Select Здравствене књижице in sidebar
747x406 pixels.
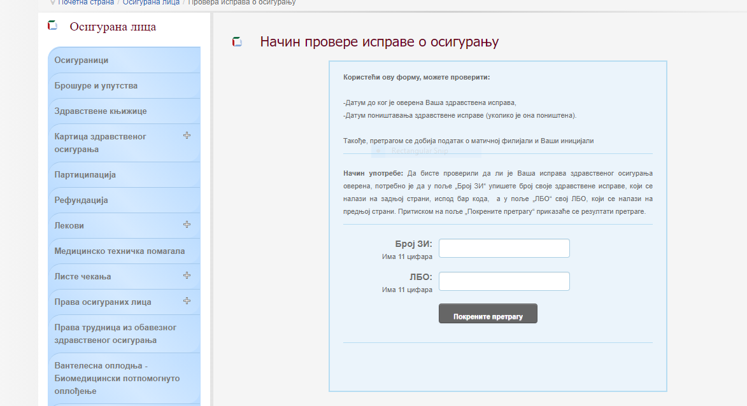coord(124,111)
